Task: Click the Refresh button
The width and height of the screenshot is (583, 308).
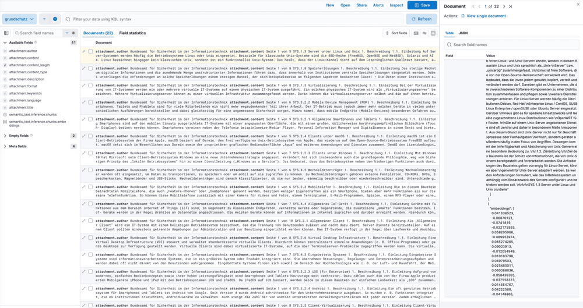Action: (419, 19)
